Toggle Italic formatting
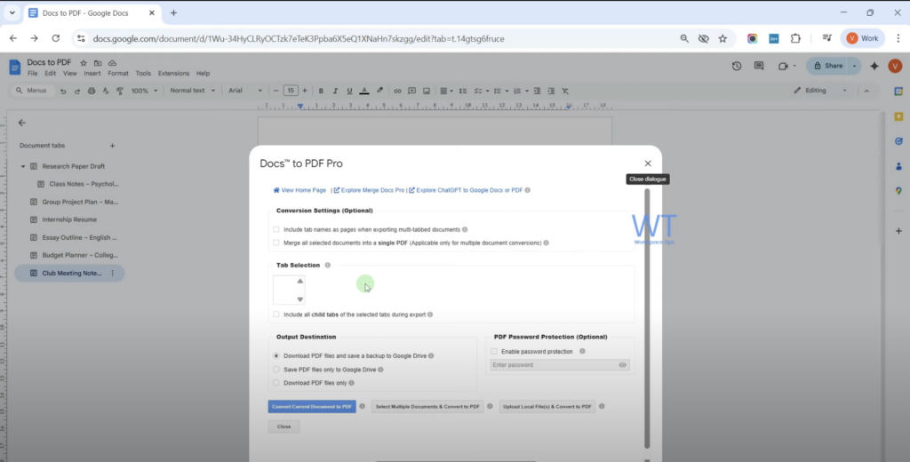This screenshot has width=910, height=462. (x=335, y=92)
